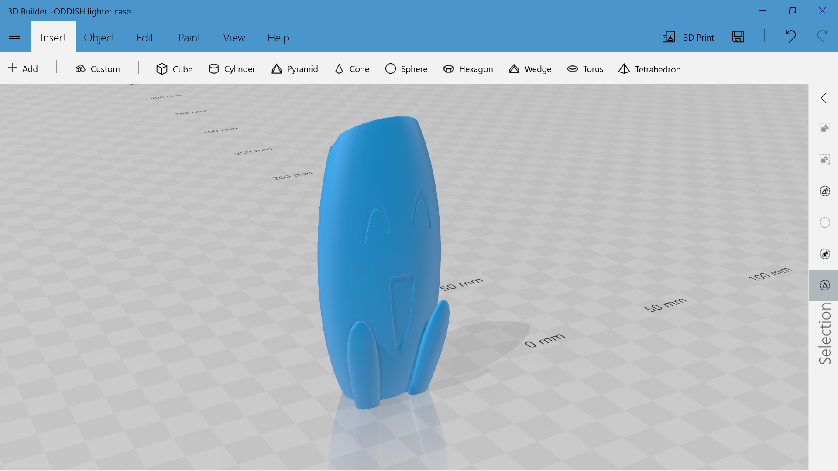Open the hamburger navigation menu

[x=14, y=37]
